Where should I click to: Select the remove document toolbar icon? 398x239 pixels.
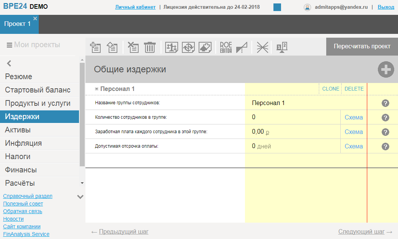[132, 47]
